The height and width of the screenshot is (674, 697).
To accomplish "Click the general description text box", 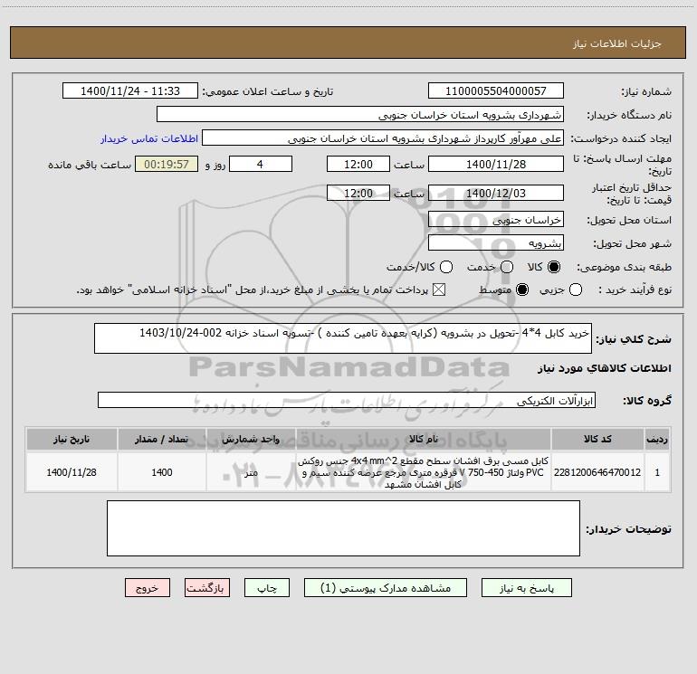I will (x=343, y=338).
